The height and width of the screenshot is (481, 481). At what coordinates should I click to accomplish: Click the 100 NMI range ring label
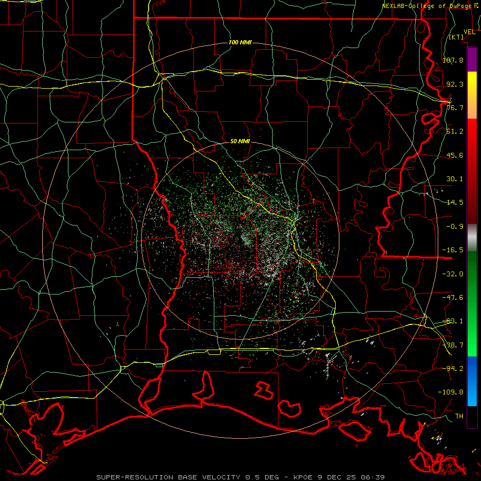tap(240, 42)
